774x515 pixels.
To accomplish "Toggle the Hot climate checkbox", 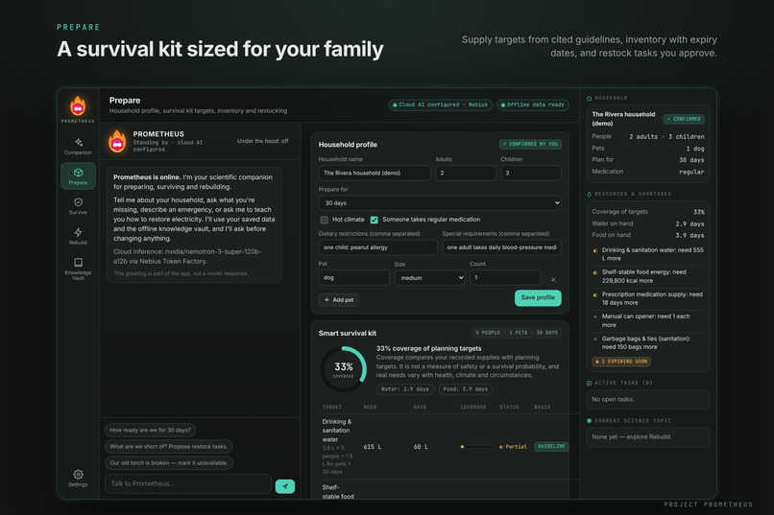I will coord(324,220).
